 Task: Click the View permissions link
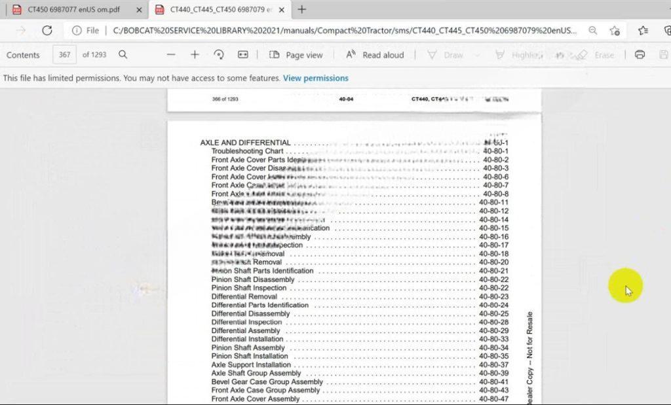315,78
